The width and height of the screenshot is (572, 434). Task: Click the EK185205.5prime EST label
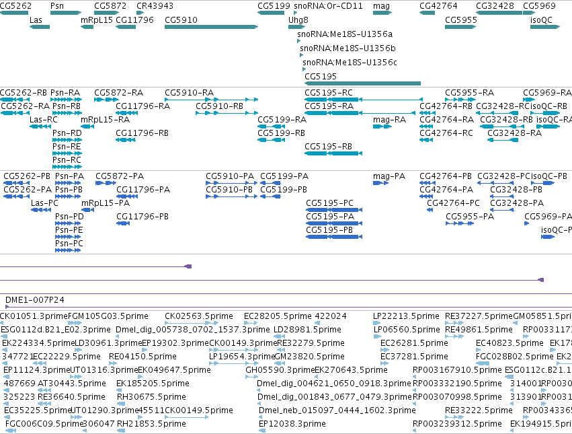coord(153,384)
